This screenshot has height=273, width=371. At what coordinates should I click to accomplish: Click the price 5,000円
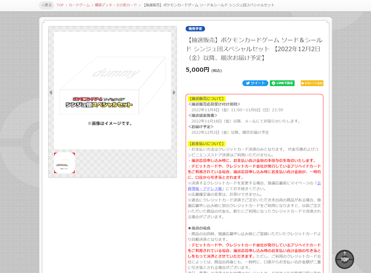(x=197, y=70)
